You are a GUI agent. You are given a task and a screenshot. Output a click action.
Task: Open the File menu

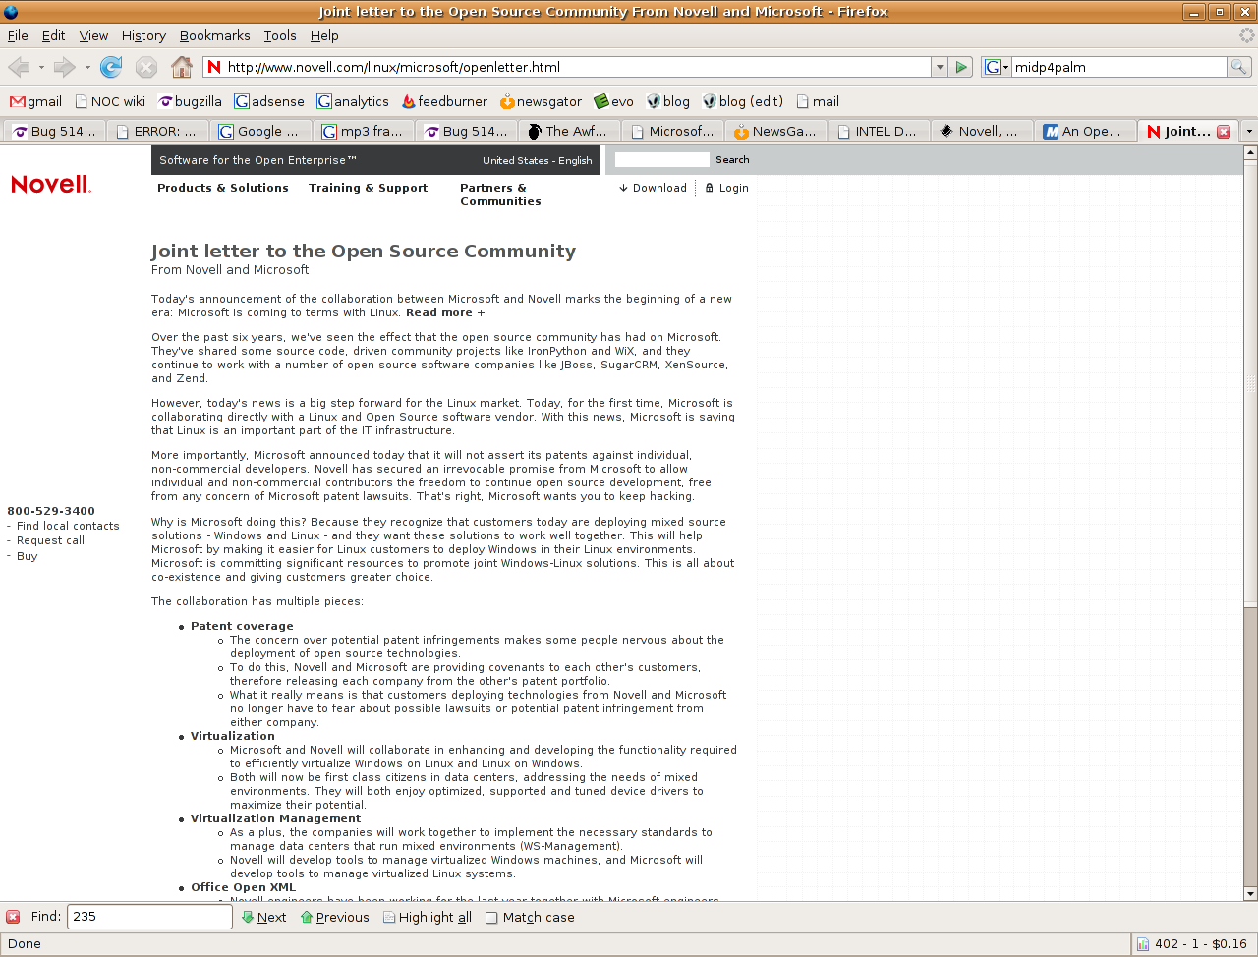18,35
